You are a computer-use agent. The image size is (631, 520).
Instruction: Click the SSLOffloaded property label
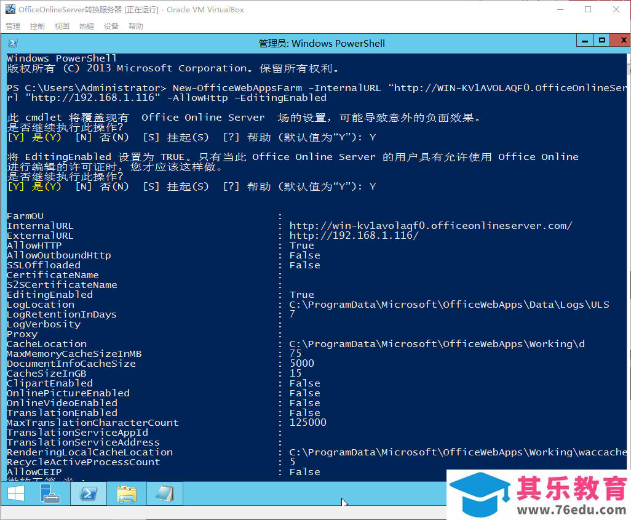click(44, 265)
